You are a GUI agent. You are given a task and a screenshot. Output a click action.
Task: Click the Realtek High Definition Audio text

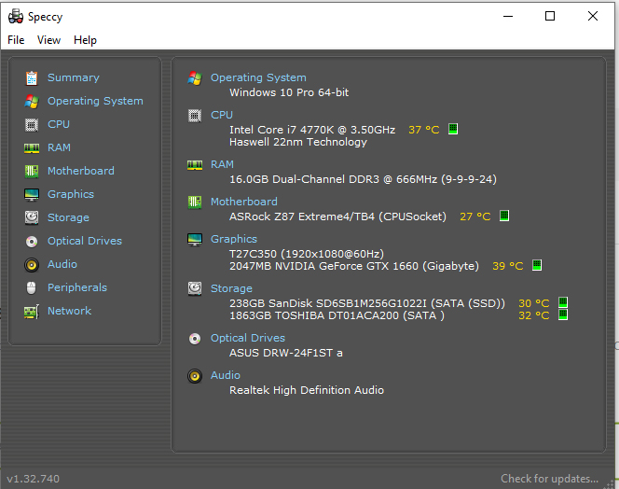pos(307,390)
